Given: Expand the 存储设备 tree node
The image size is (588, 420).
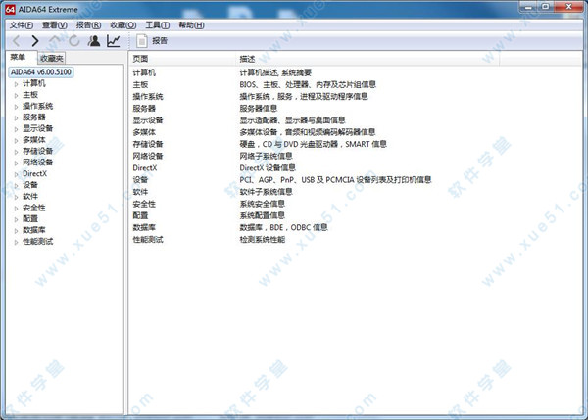Looking at the screenshot, I should tap(16, 152).
